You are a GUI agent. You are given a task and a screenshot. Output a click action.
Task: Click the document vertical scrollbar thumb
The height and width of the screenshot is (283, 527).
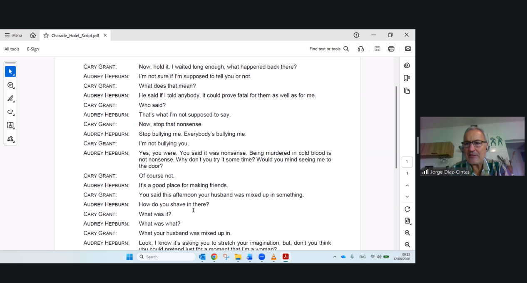coord(396,127)
